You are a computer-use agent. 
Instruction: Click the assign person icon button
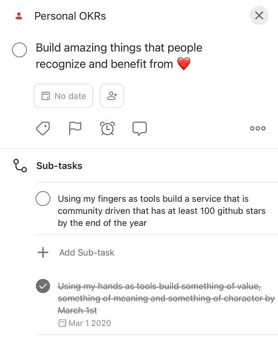pyautogui.click(x=112, y=96)
